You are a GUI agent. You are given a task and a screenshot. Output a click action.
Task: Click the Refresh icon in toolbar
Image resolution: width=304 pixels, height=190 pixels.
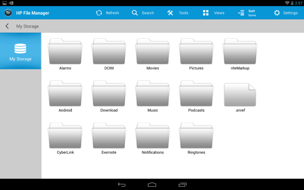pyautogui.click(x=99, y=13)
